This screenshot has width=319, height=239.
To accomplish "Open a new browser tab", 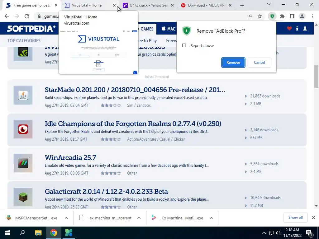I will (242, 5).
